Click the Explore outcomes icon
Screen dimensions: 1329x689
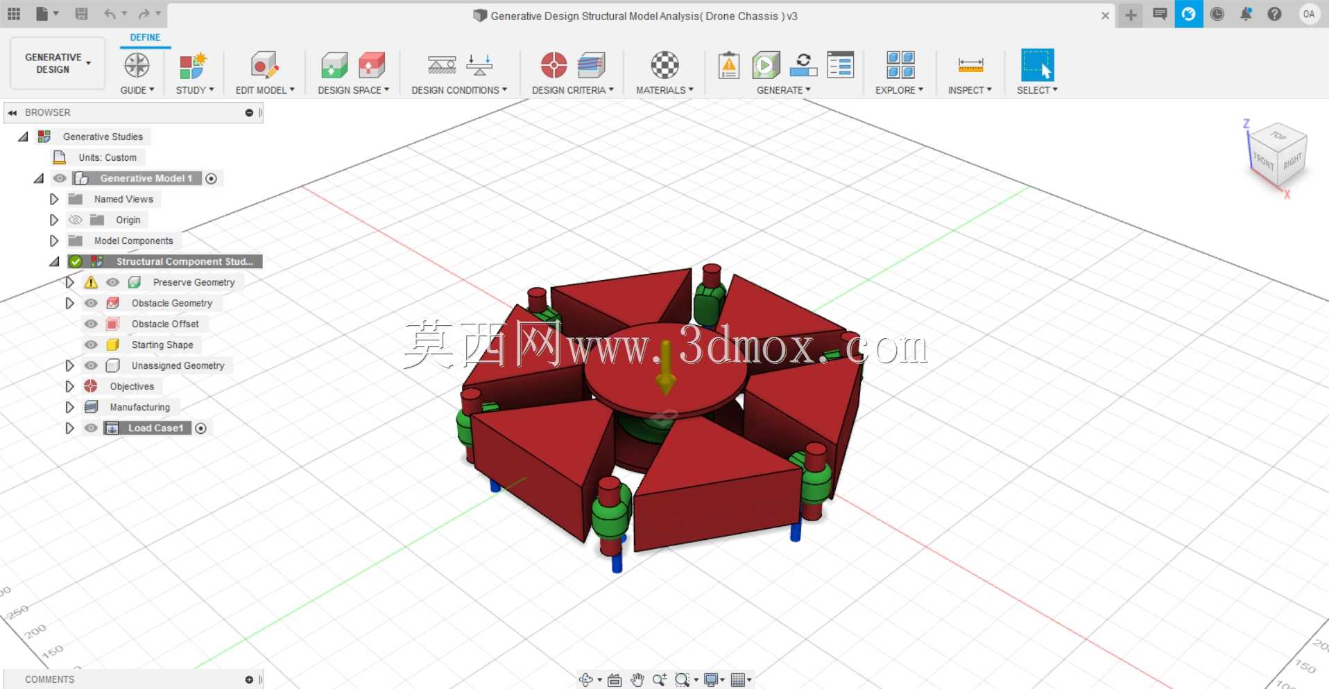pos(900,65)
